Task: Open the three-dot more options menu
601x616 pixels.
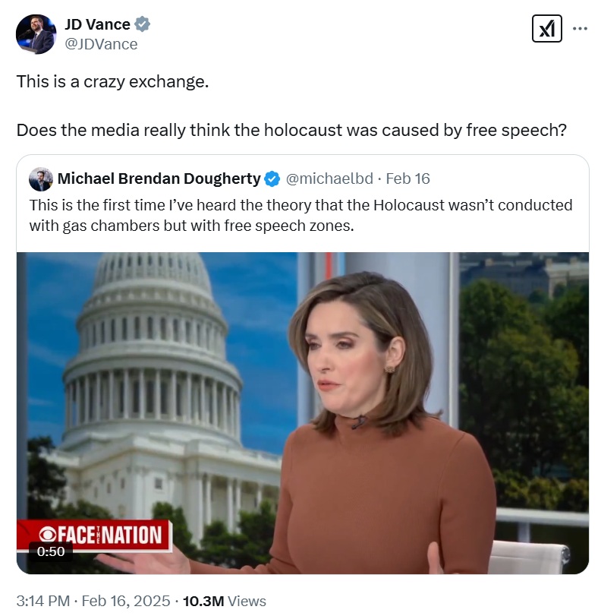Action: pyautogui.click(x=580, y=29)
